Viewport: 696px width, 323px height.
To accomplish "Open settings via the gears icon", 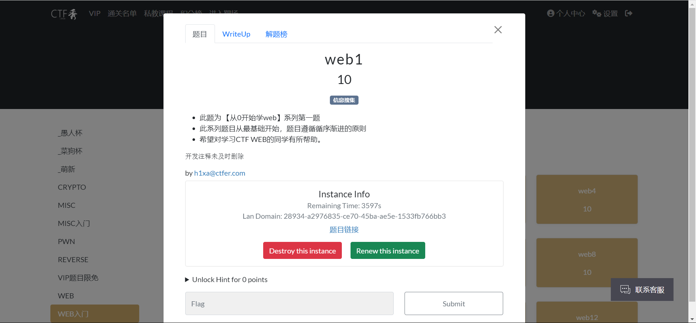I will [597, 13].
